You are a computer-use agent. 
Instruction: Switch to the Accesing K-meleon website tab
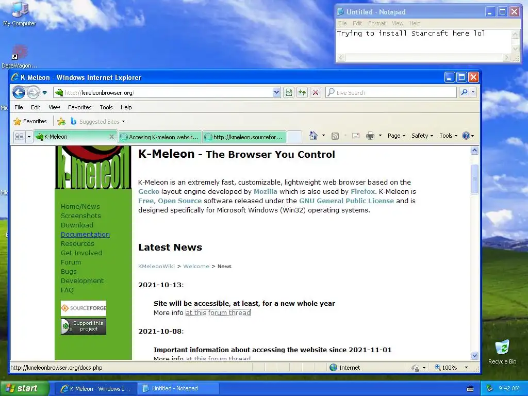tap(160, 137)
